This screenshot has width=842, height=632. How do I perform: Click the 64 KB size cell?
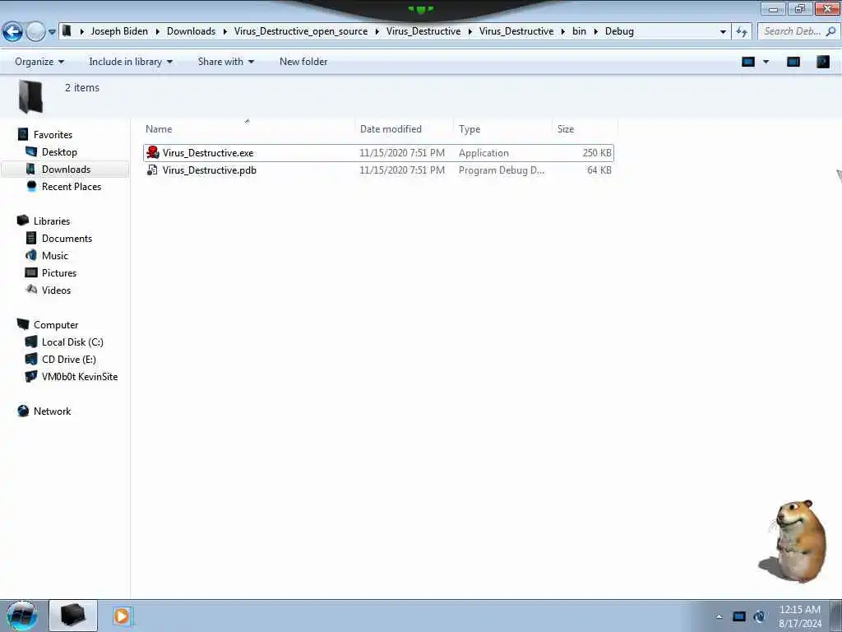(599, 170)
